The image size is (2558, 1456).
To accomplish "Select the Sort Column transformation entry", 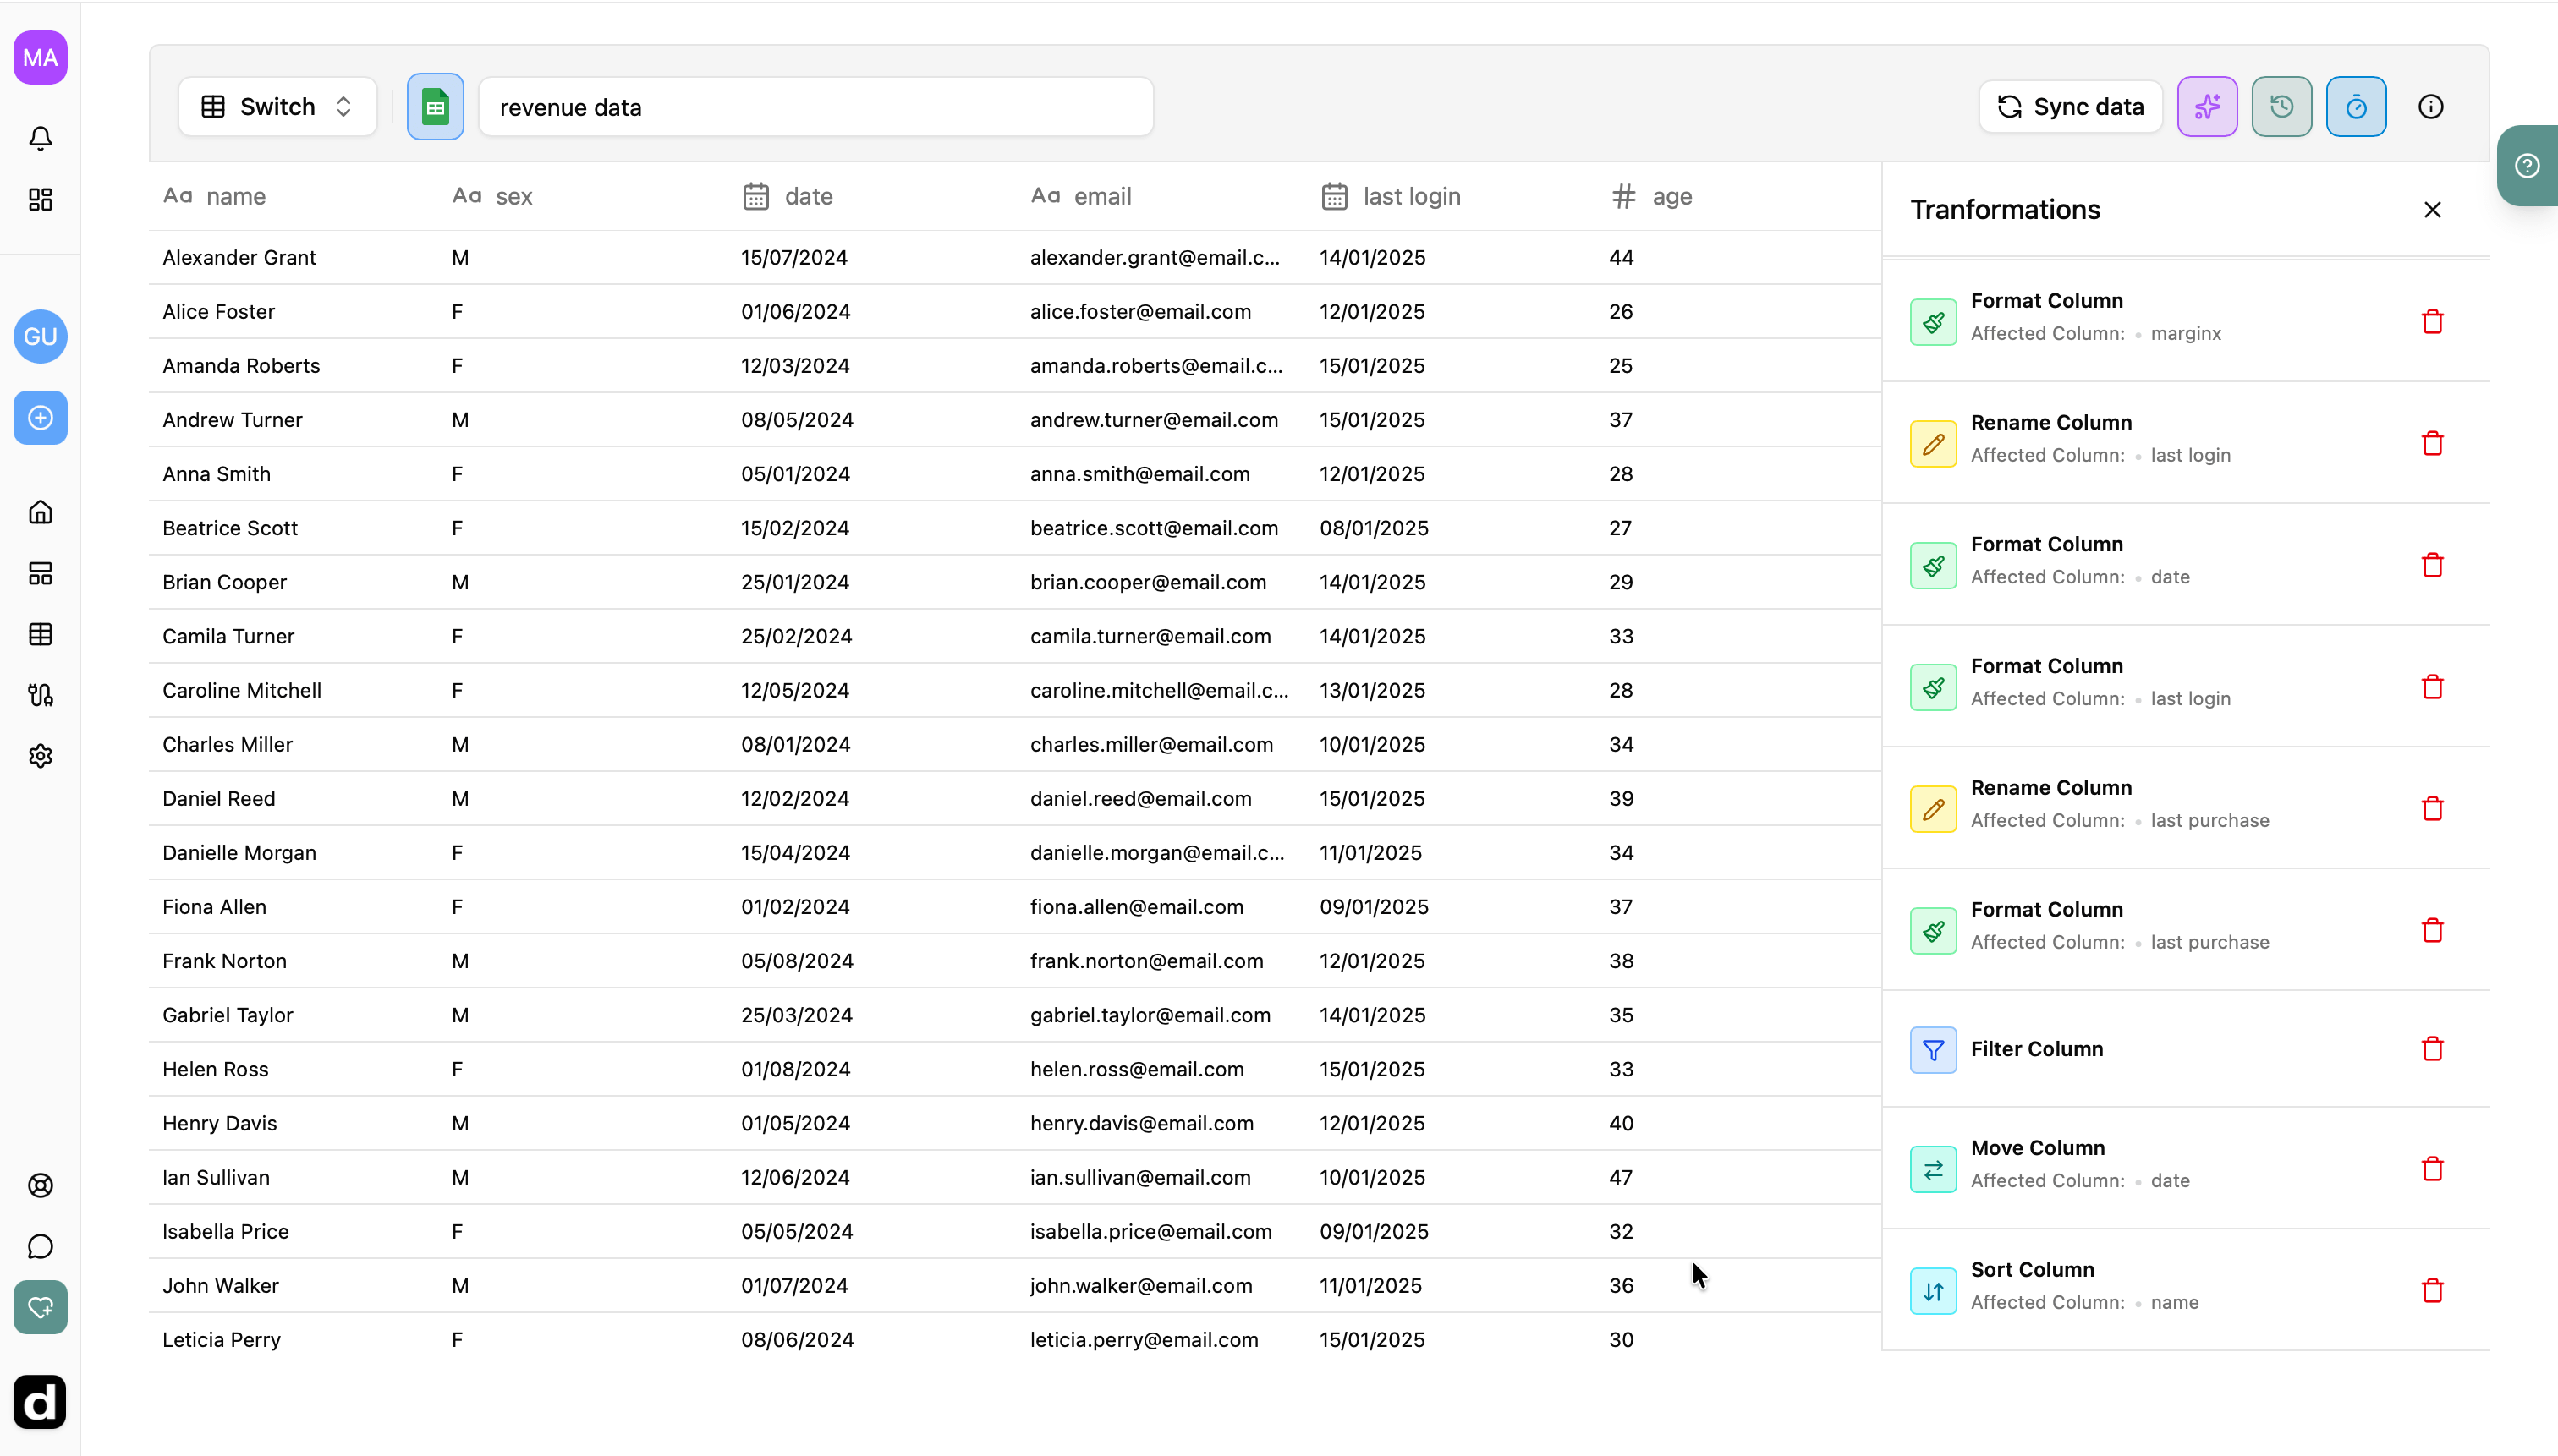I will (x=2185, y=1289).
